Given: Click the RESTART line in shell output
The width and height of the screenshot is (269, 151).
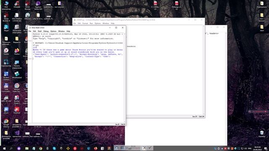Looking at the screenshot, I should [78, 44].
